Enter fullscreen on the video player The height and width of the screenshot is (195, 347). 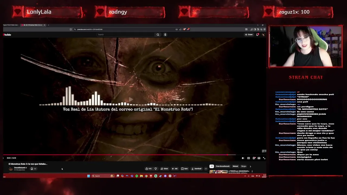(264, 158)
